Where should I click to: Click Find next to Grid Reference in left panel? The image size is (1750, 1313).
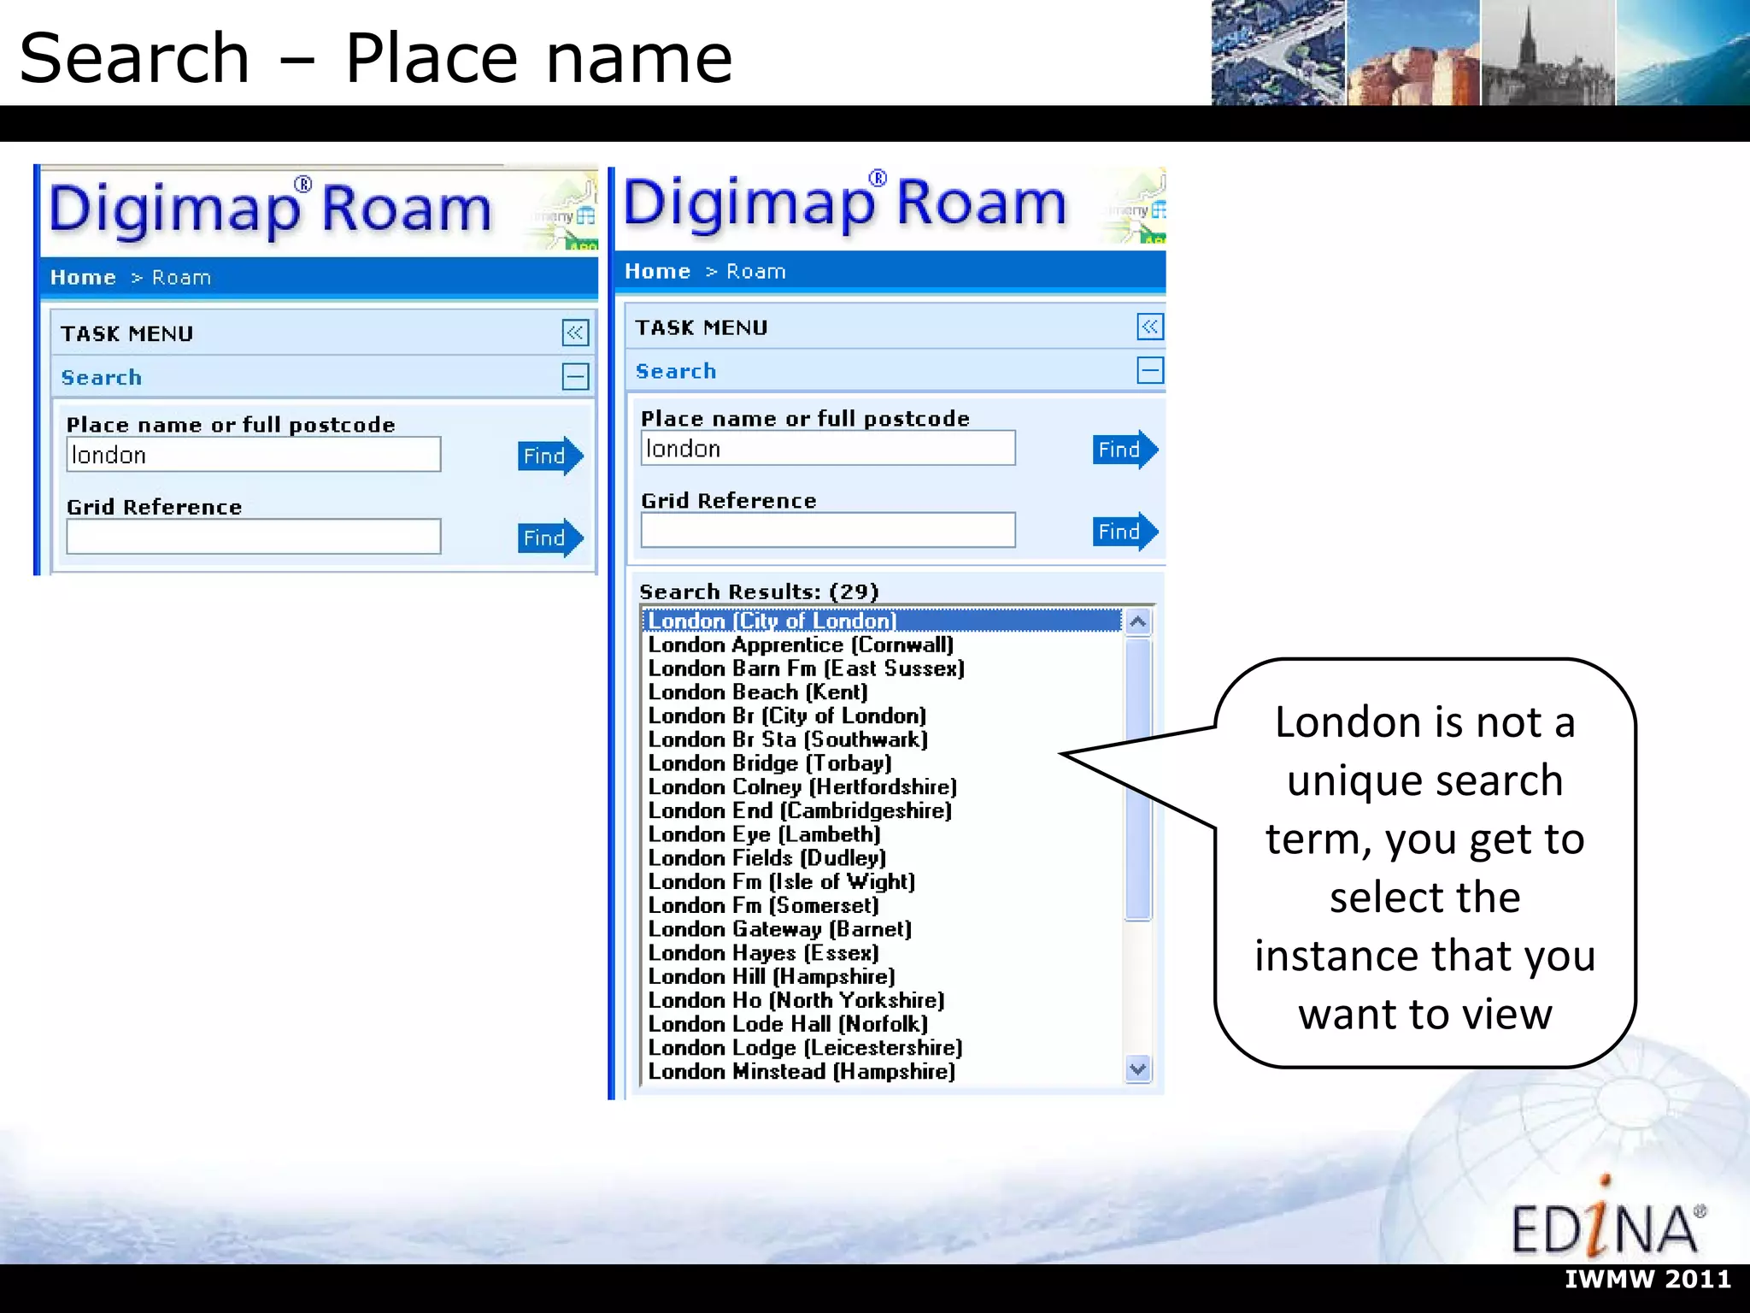(x=550, y=538)
